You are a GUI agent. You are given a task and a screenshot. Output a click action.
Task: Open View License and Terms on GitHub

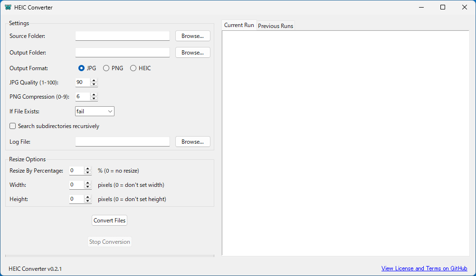[x=424, y=268]
